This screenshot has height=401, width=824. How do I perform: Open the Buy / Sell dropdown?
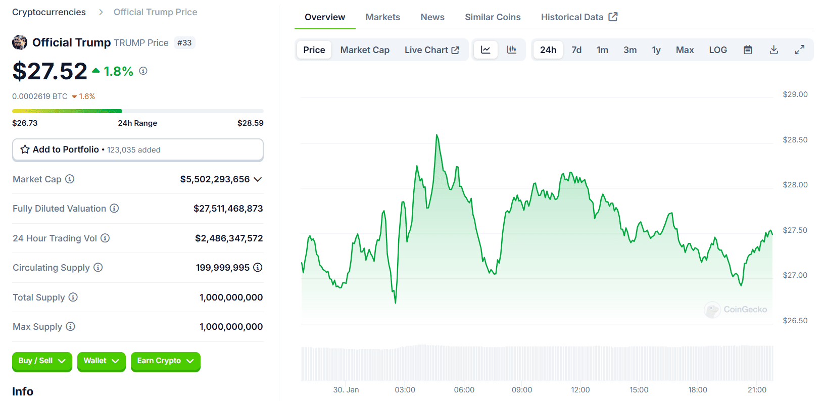[x=42, y=361]
